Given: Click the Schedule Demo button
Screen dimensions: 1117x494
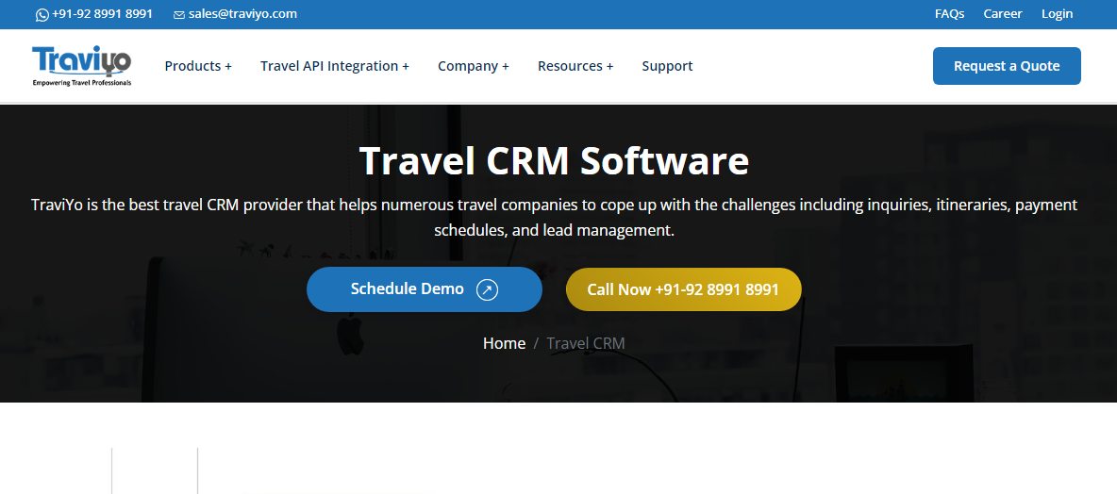Looking at the screenshot, I should [425, 289].
